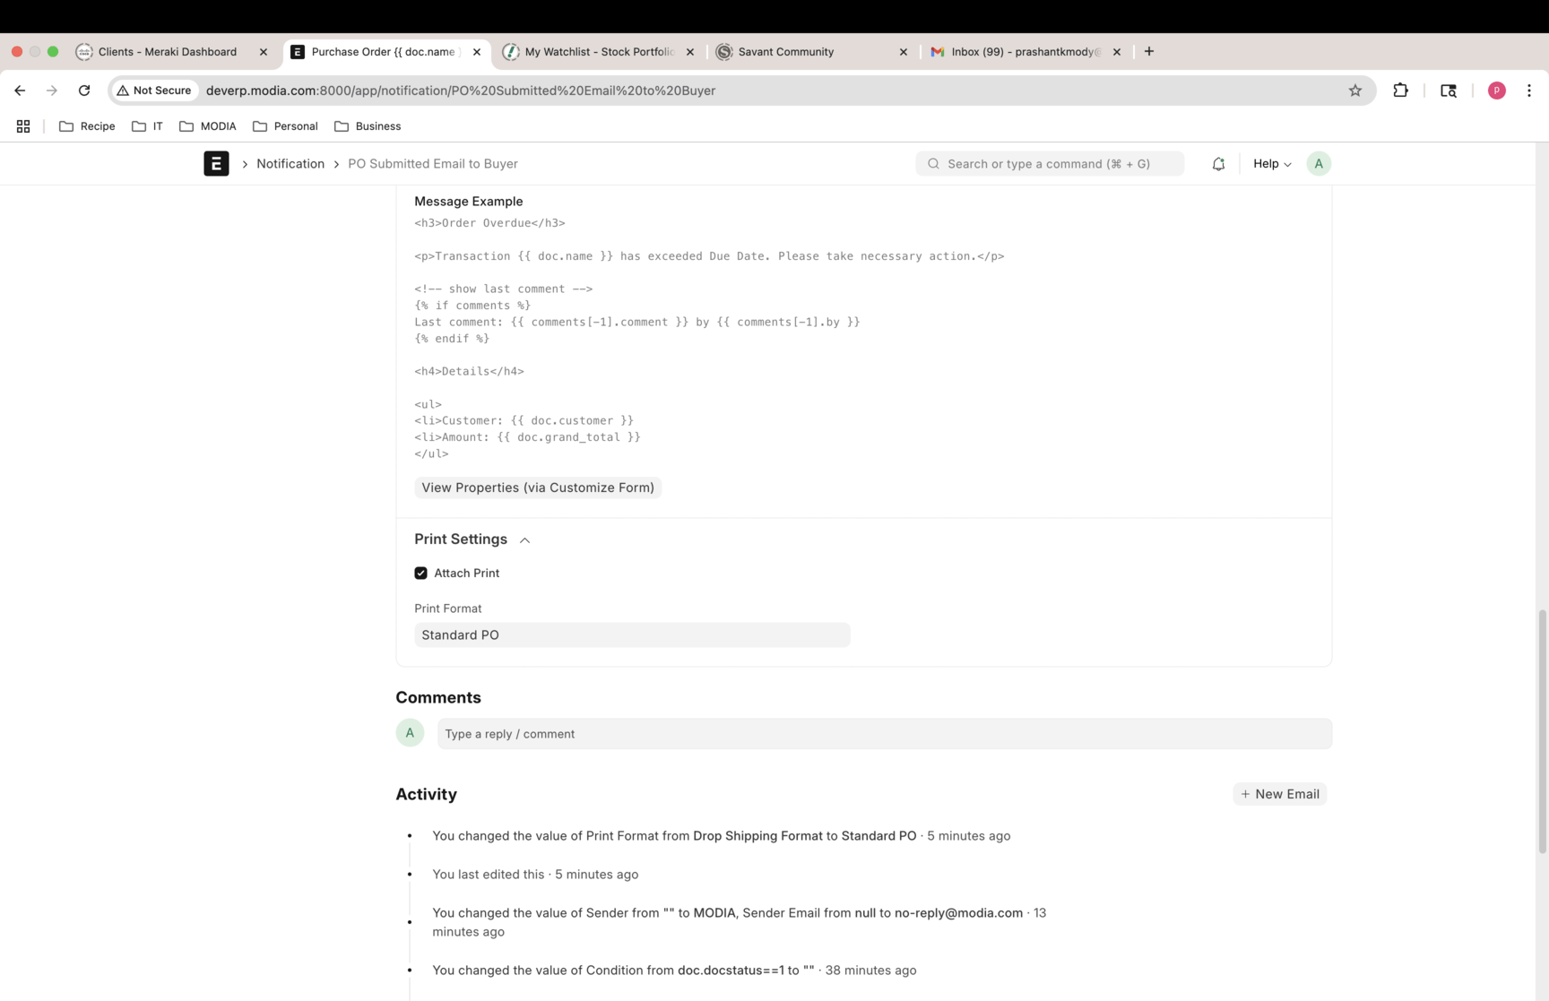This screenshot has height=1001, width=1549.
Task: Navigate to Notification breadcrumb link
Action: coord(290,164)
